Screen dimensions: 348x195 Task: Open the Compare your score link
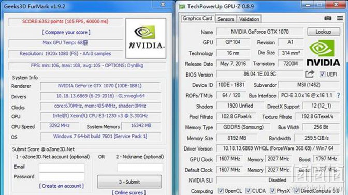point(66,33)
